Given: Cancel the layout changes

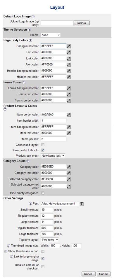Looking at the screenshot, I should tap(89, 274).
